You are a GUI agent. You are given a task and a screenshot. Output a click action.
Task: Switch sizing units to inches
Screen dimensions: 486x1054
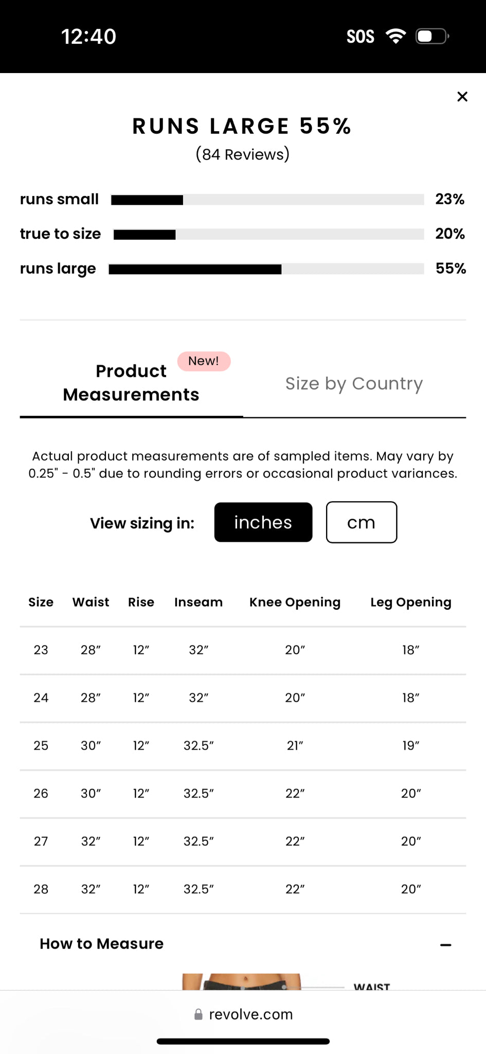click(x=263, y=522)
